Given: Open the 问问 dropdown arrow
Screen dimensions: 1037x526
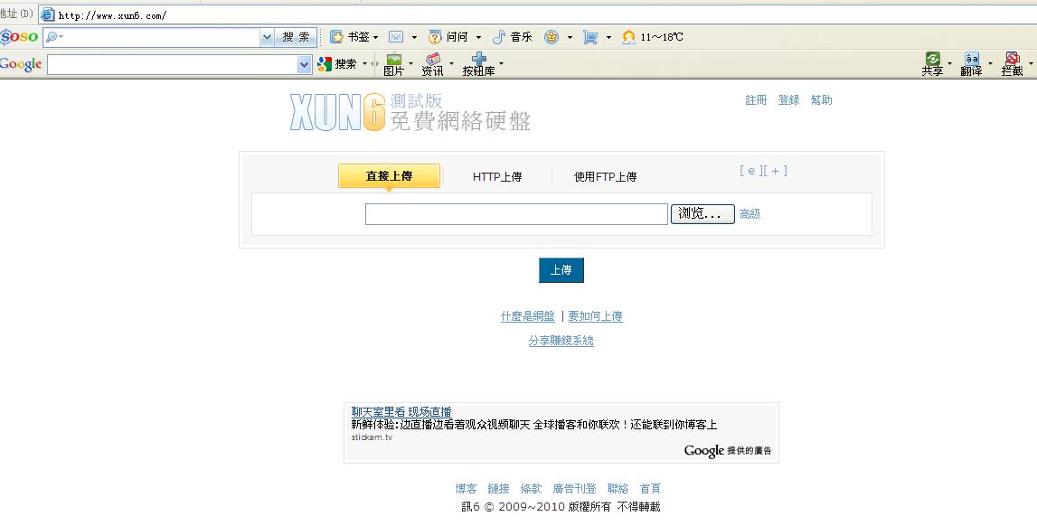Looking at the screenshot, I should pyautogui.click(x=478, y=38).
